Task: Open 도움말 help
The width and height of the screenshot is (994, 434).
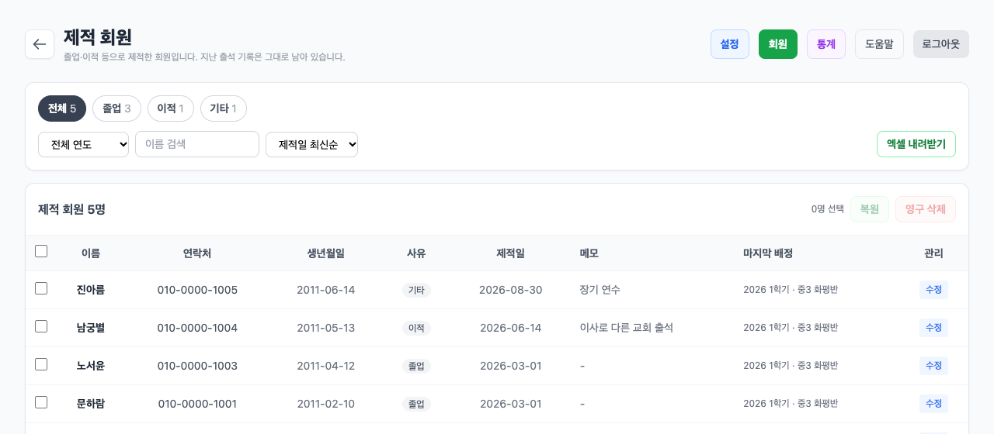Action: 879,44
